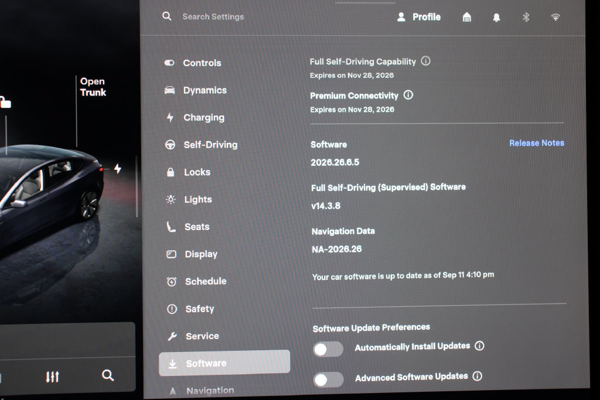Toggle Automatically Install Updates switch

(328, 349)
